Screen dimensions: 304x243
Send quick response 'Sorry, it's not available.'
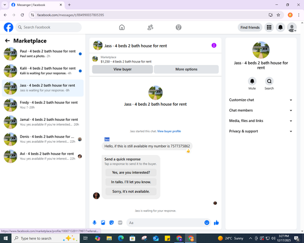pos(131,191)
